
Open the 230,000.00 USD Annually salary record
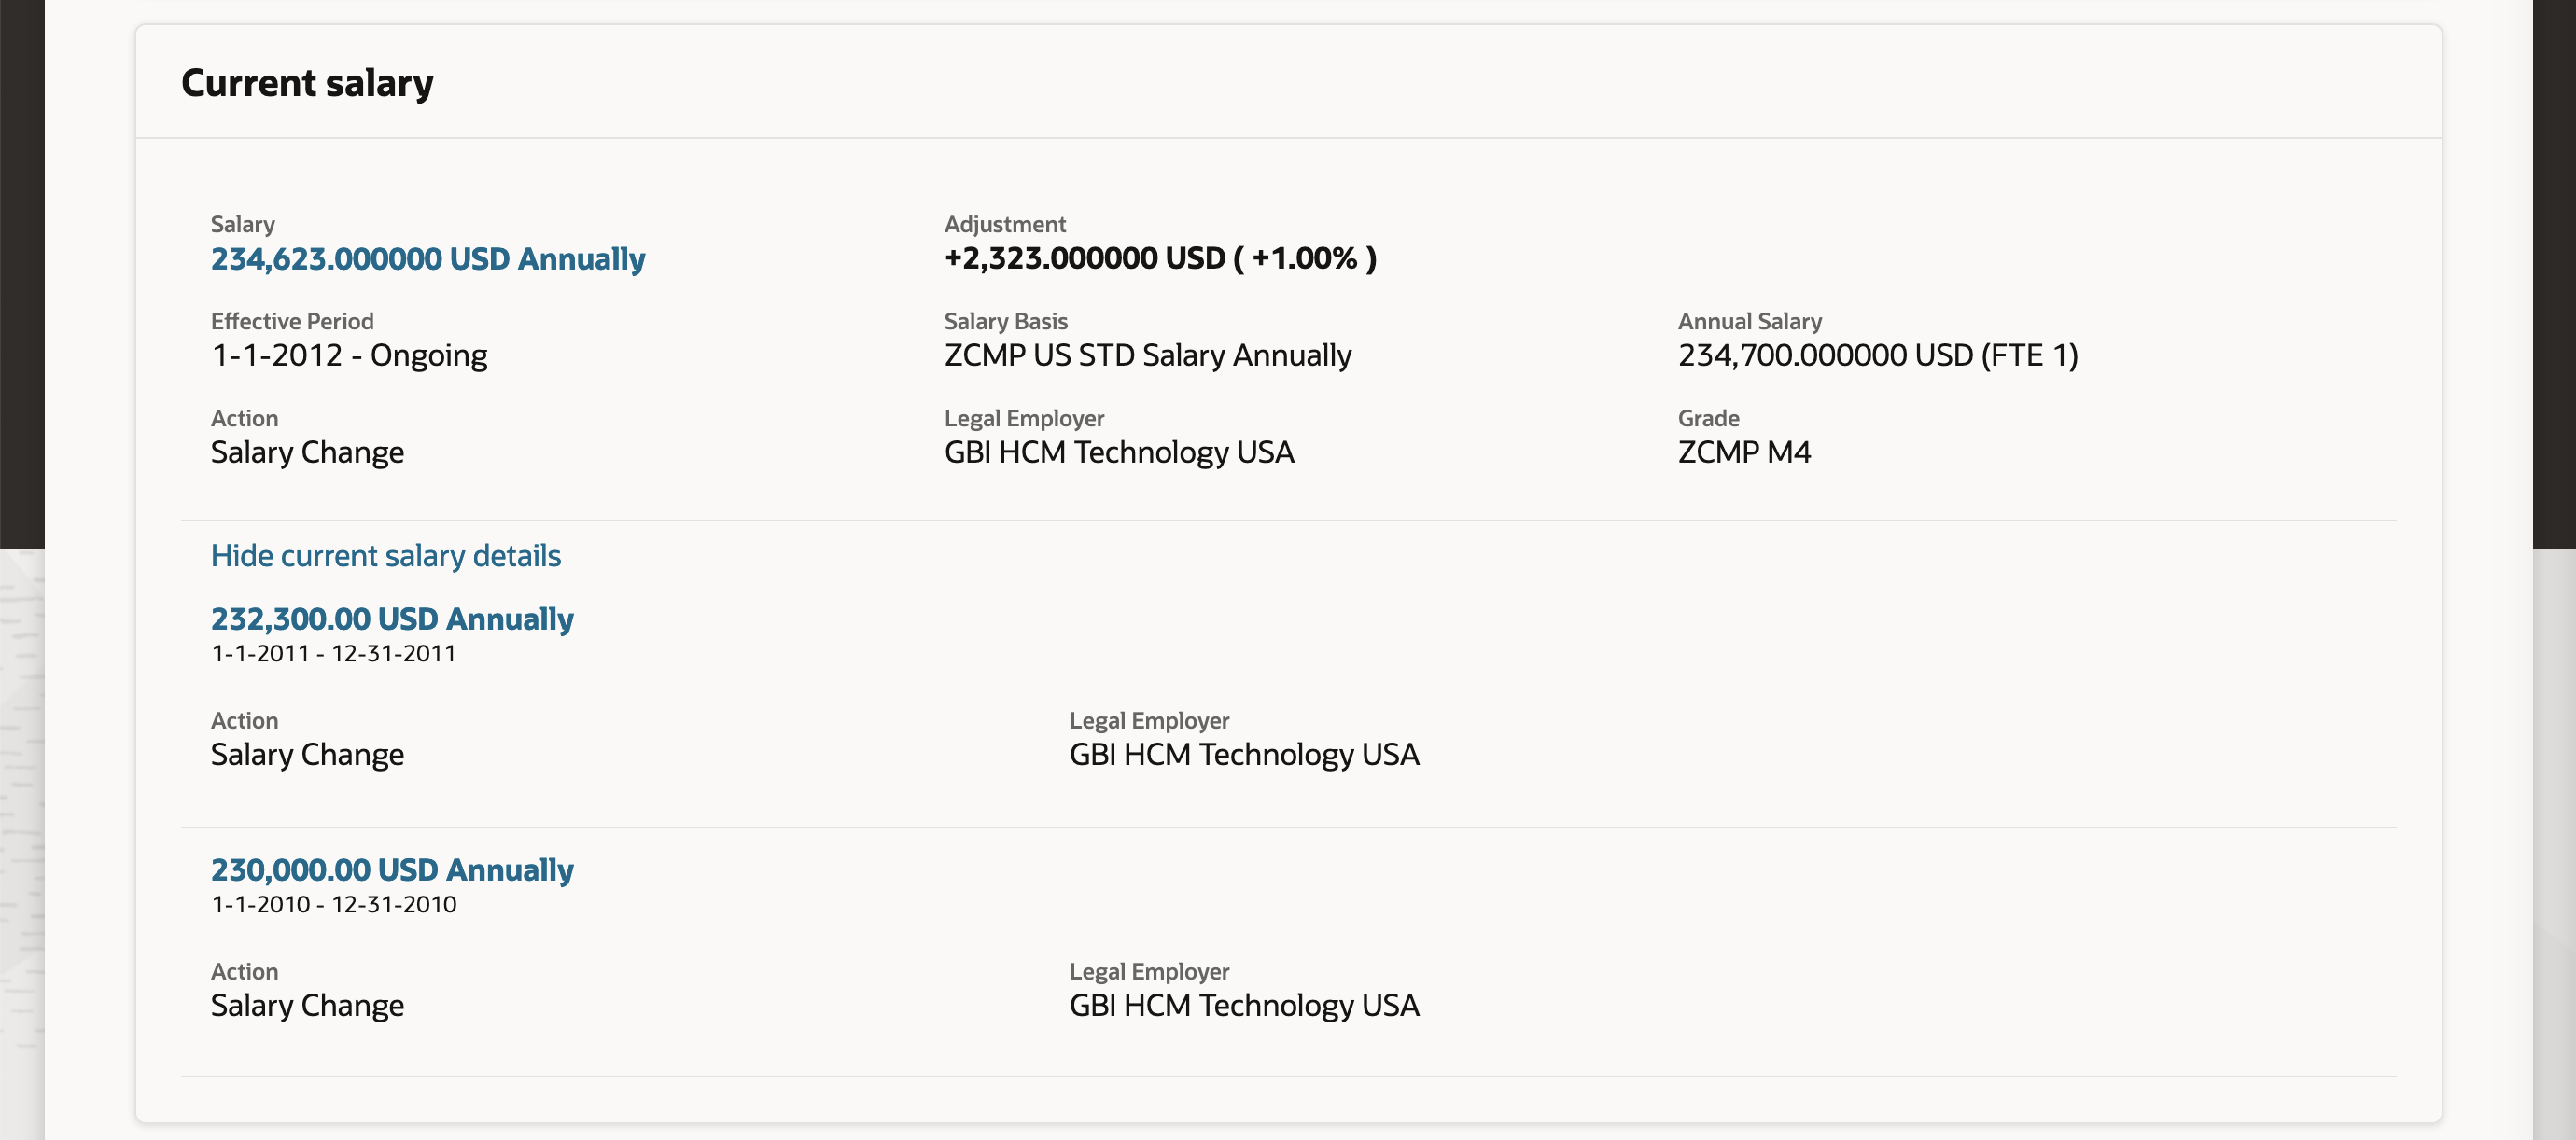pyautogui.click(x=391, y=869)
